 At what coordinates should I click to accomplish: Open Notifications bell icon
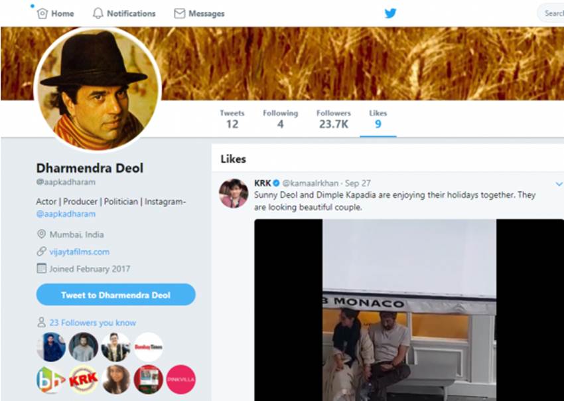[98, 13]
